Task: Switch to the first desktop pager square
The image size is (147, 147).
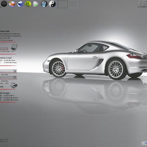Action: point(63,4)
